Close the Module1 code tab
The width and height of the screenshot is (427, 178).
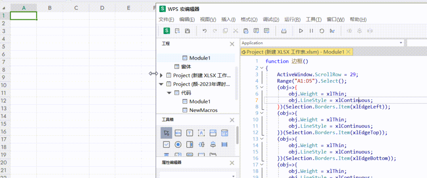[x=349, y=52]
